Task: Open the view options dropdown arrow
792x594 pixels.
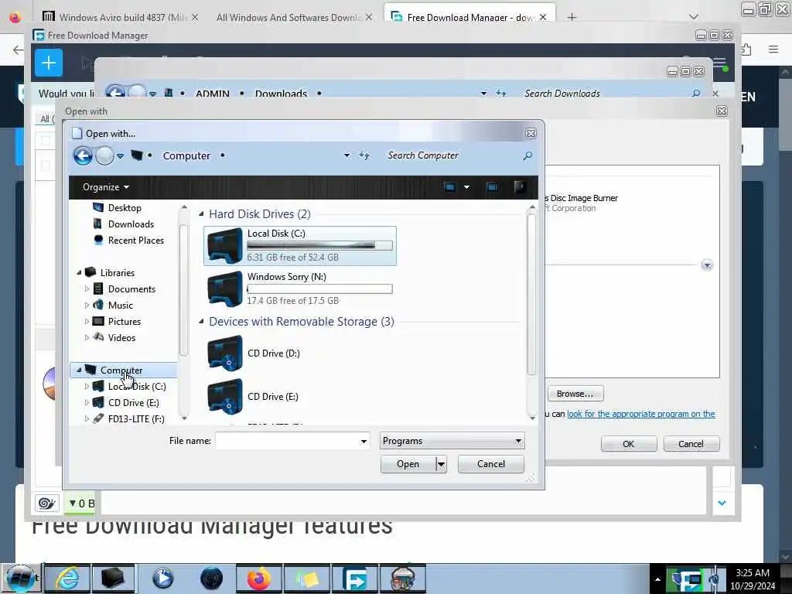Action: click(x=466, y=187)
